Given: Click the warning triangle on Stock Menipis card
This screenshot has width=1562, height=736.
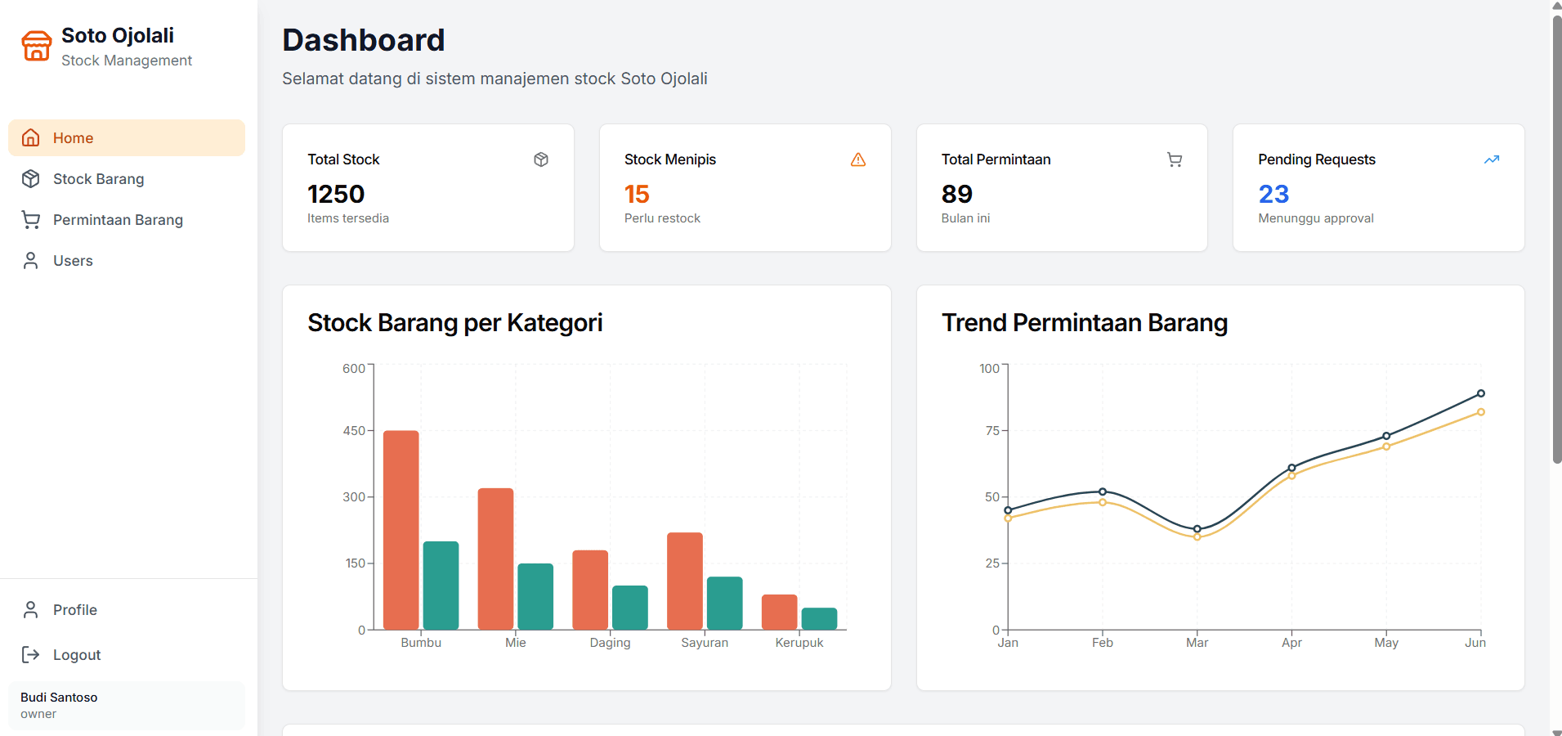Looking at the screenshot, I should tap(858, 159).
